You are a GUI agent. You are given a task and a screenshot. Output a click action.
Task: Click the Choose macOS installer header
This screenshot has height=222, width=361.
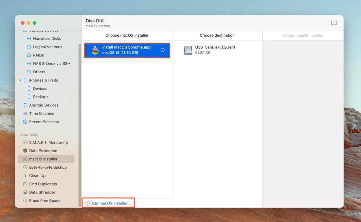127,35
